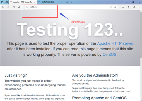Image resolution: width=142 pixels, height=101 pixels.
Task: Open the Apache HTTP server link
Action: click(x=115, y=43)
